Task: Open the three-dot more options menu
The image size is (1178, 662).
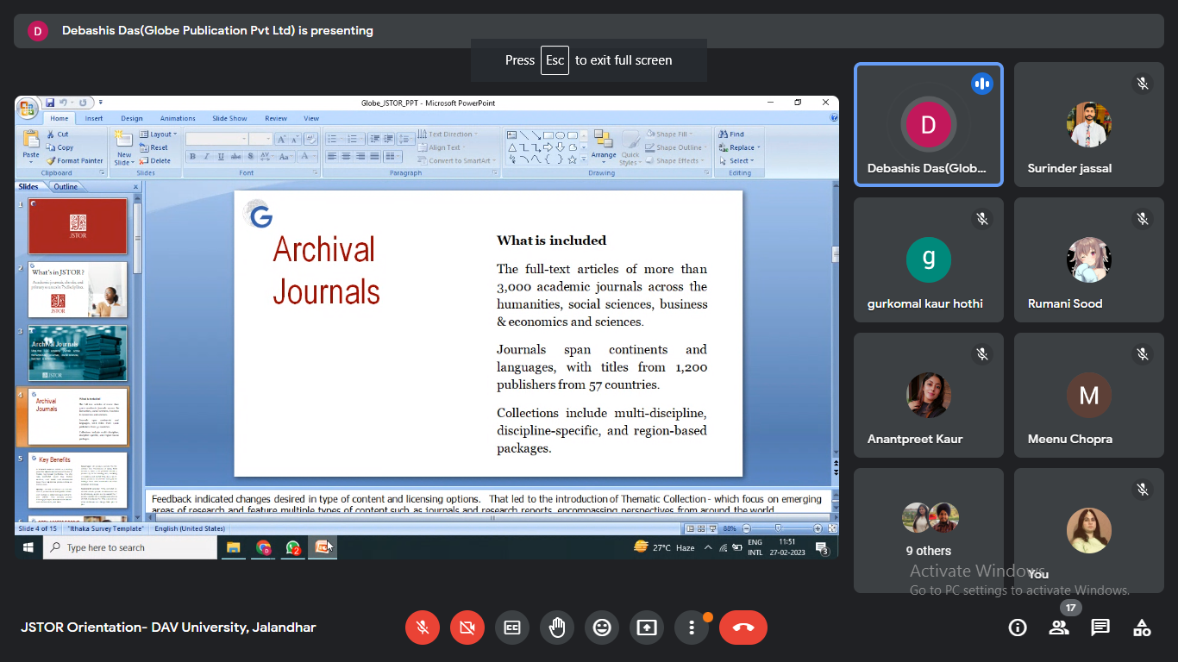Action: [692, 628]
